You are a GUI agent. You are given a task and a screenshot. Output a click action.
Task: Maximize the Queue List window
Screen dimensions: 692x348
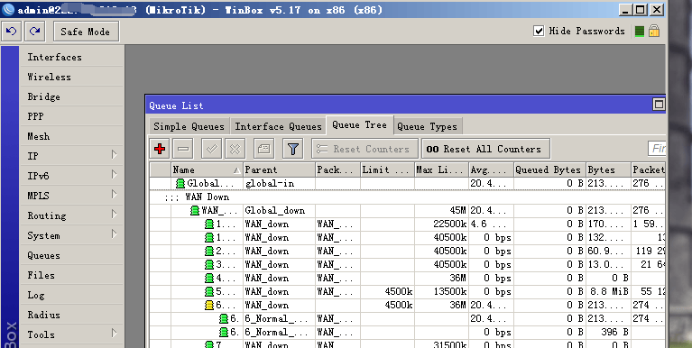(659, 105)
